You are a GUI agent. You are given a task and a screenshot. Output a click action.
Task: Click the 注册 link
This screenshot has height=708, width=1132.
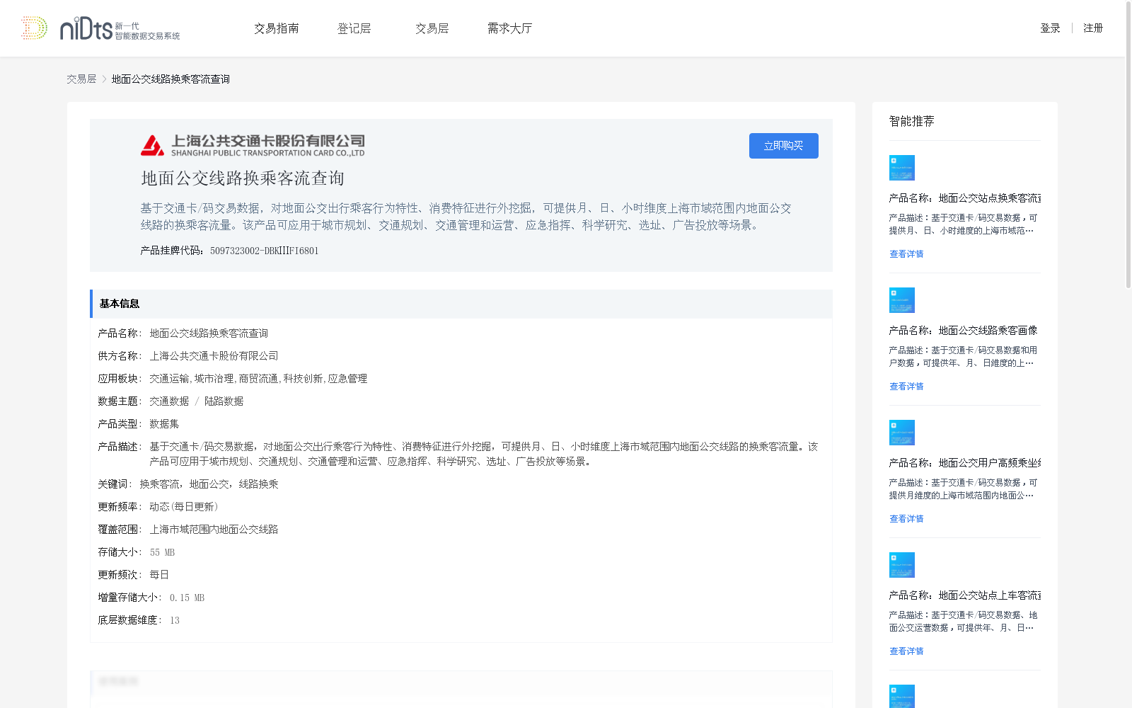[1093, 28]
